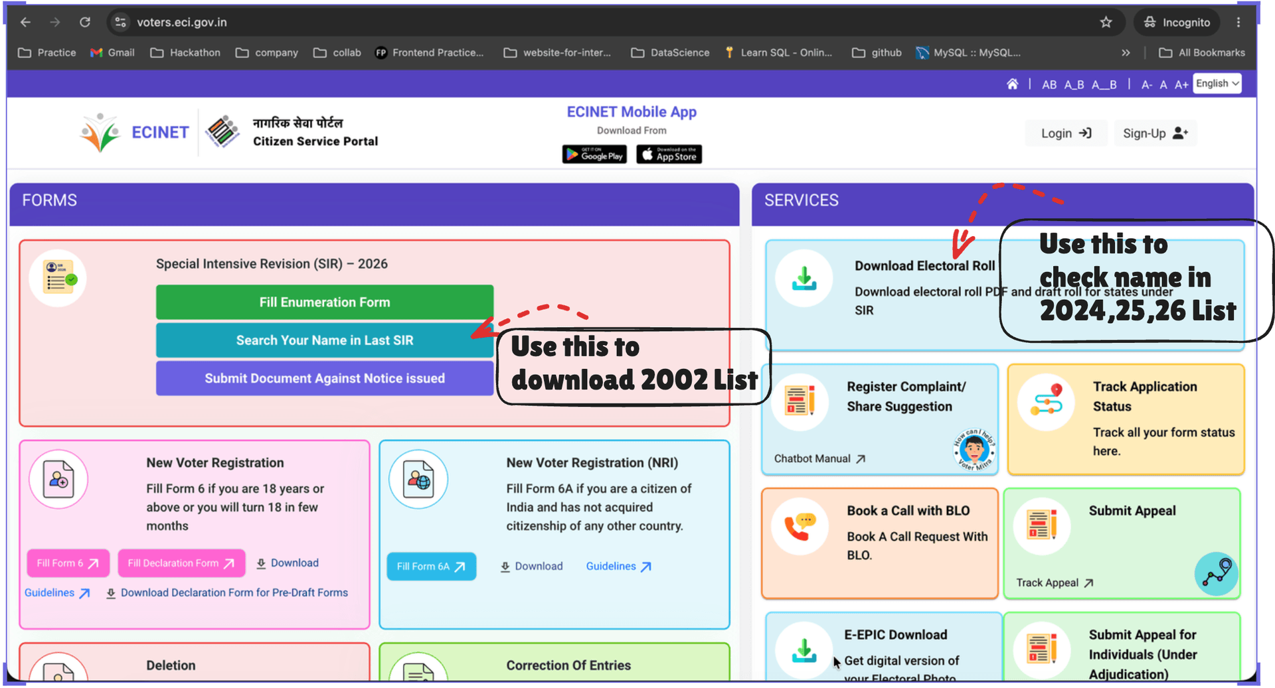Click the Register Complaint icon

pos(800,401)
